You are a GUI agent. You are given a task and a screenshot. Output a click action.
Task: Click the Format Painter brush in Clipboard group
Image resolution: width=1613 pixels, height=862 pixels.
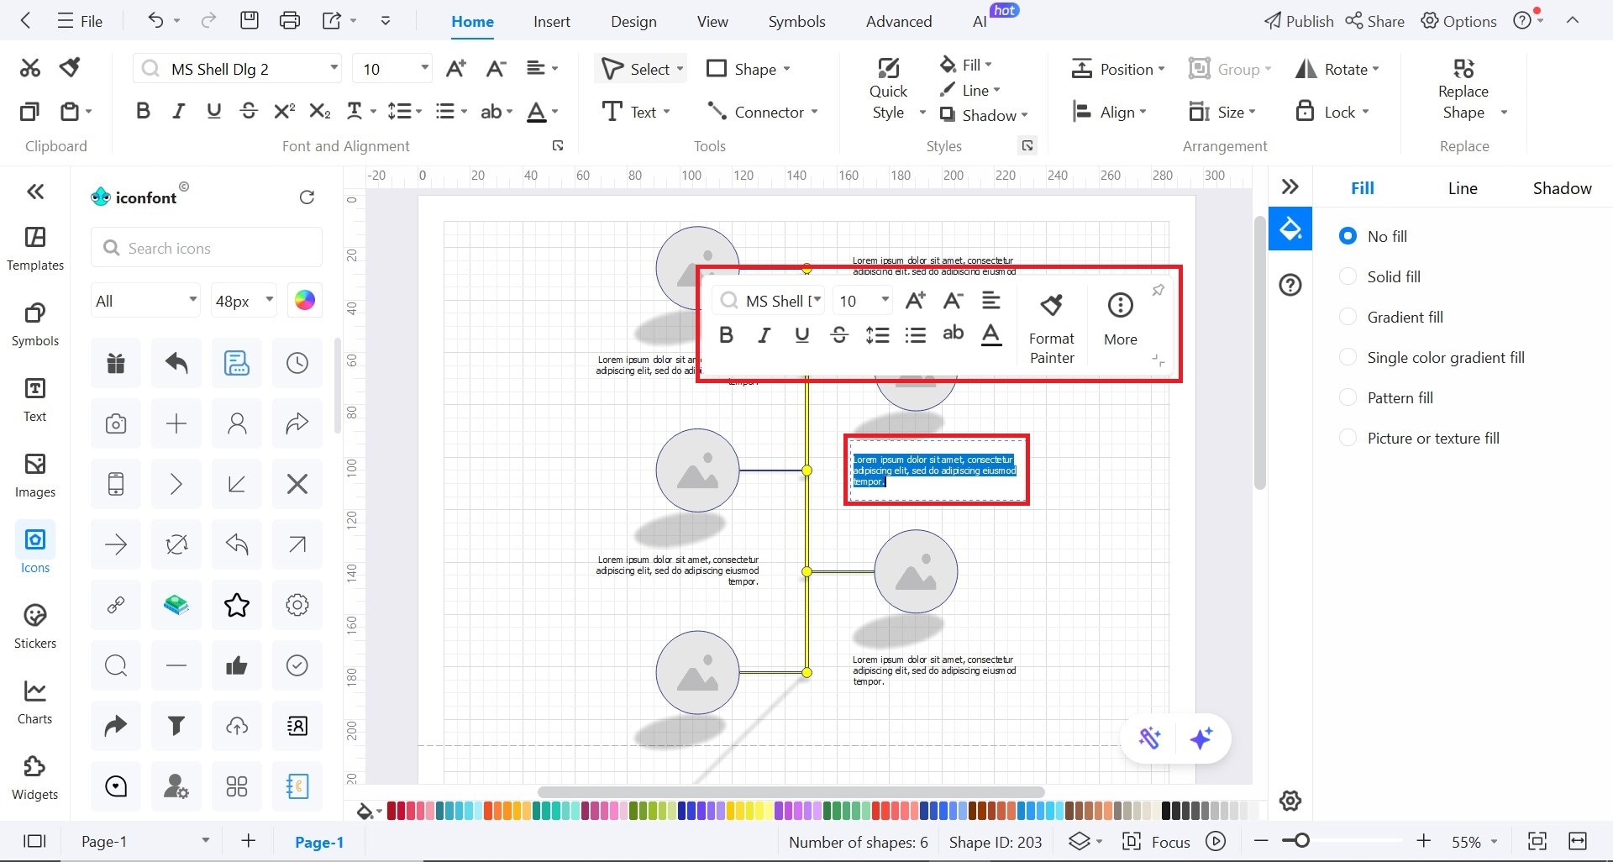[x=71, y=68]
